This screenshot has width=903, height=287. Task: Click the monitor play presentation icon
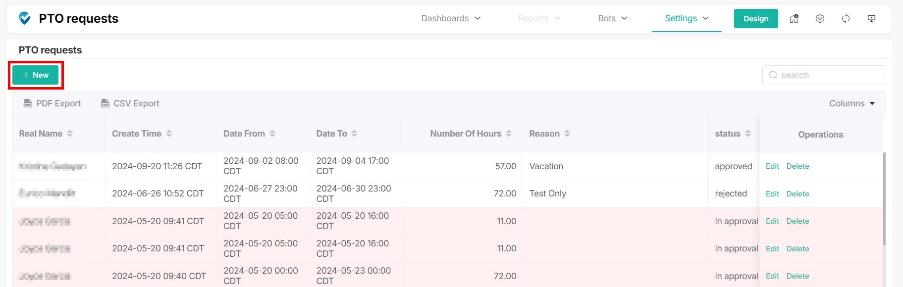(x=871, y=19)
